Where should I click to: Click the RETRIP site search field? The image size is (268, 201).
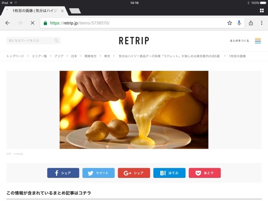[x=33, y=41]
